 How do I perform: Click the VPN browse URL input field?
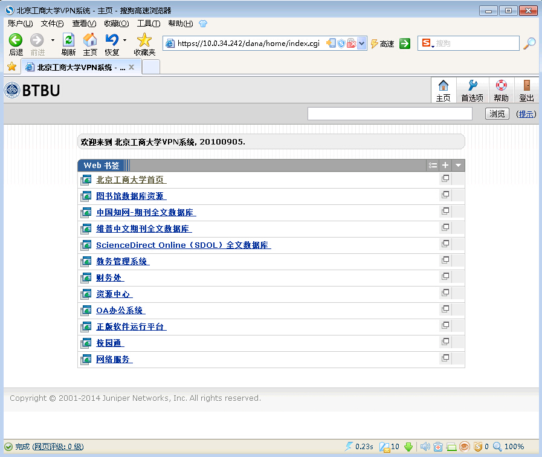point(390,114)
